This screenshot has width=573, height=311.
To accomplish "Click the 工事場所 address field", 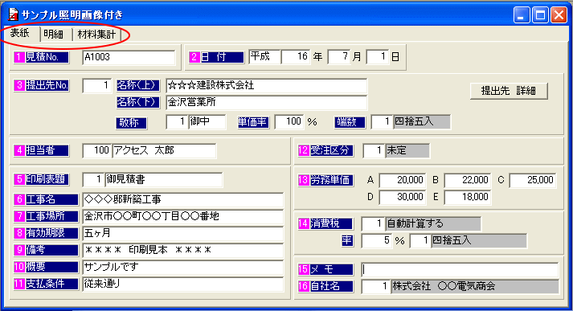I will [x=183, y=216].
